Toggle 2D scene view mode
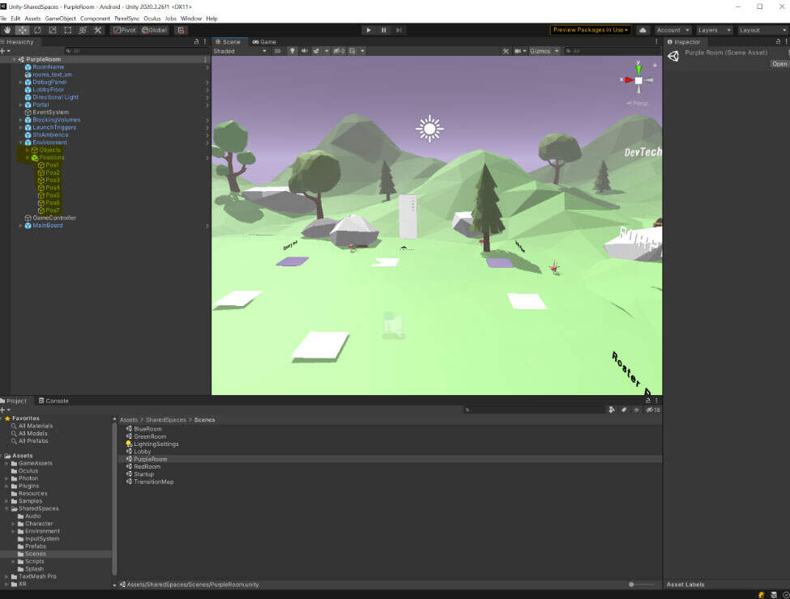 point(277,51)
